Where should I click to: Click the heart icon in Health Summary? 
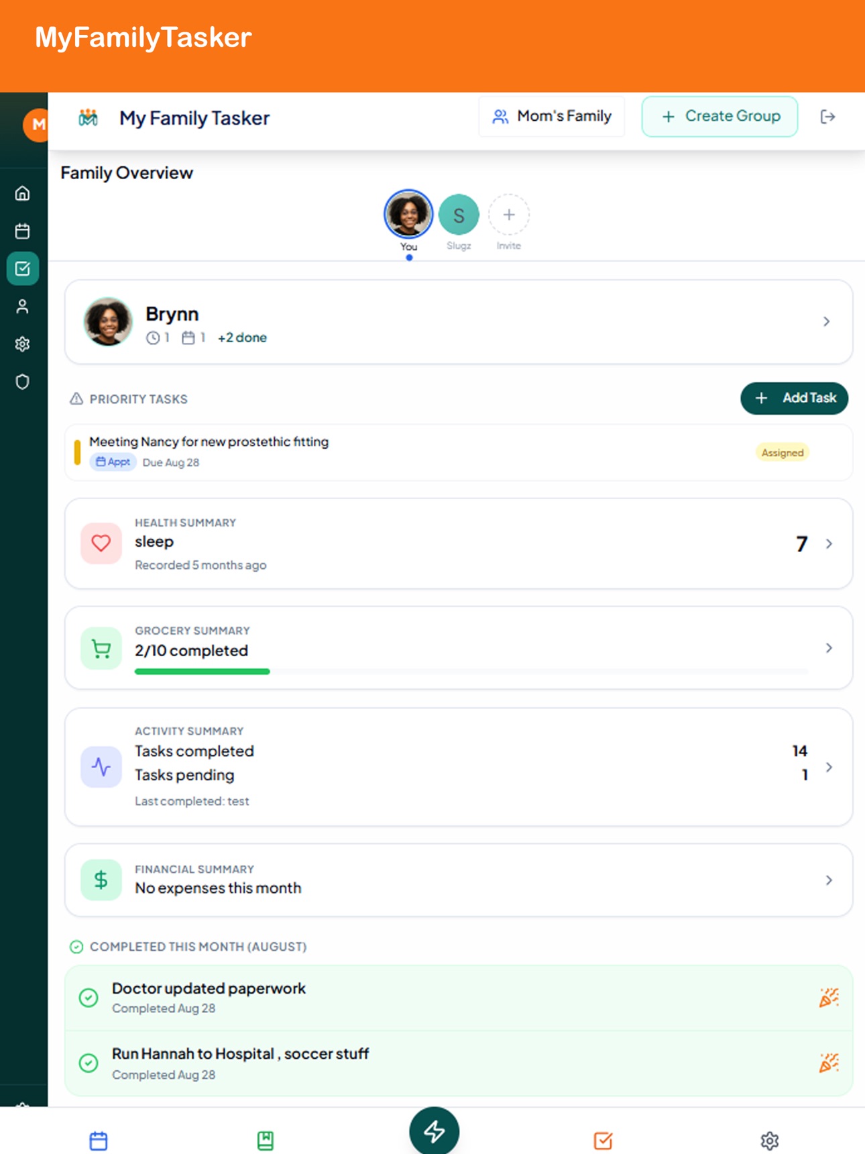pyautogui.click(x=101, y=543)
